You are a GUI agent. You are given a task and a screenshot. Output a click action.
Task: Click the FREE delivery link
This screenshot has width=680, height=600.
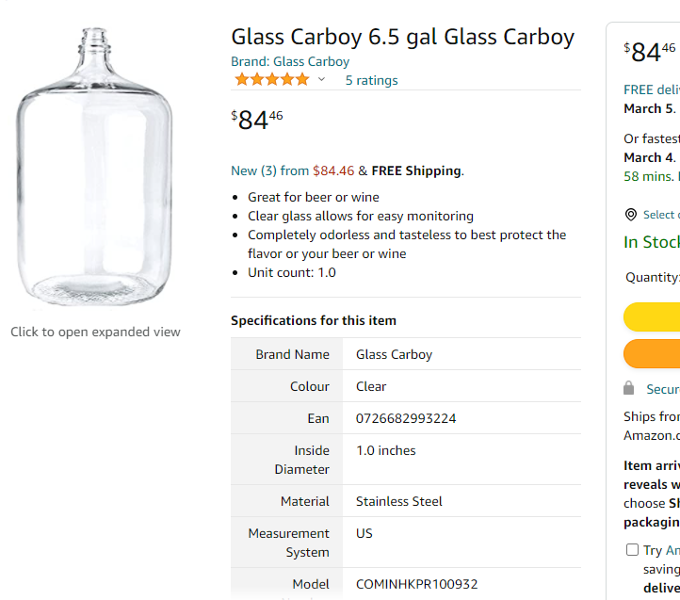[x=652, y=89]
